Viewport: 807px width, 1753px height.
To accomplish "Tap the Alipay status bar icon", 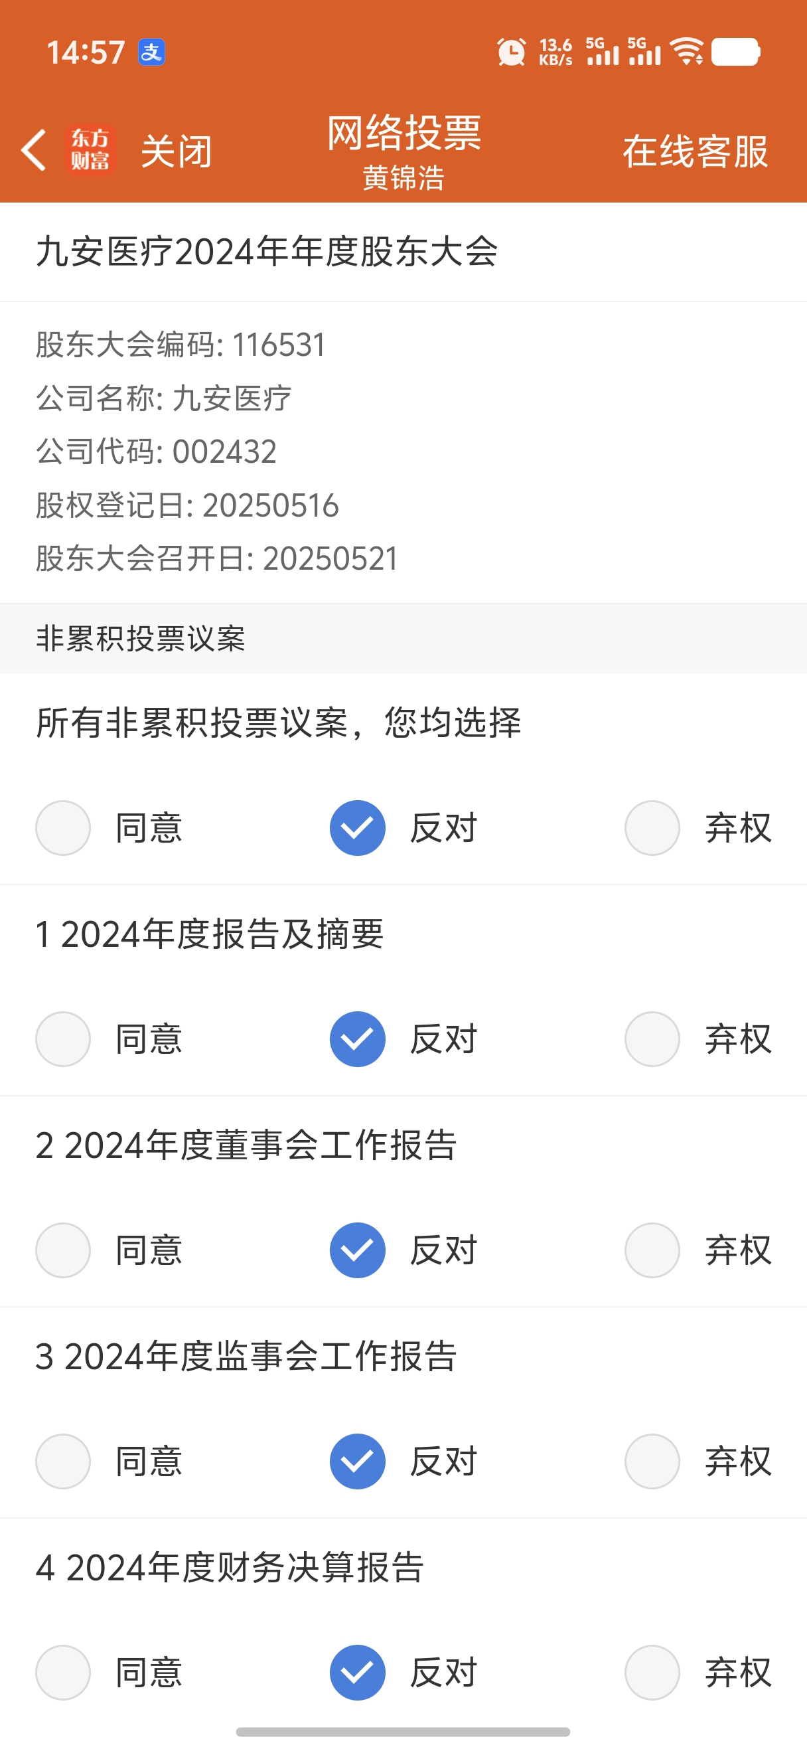I will point(151,52).
